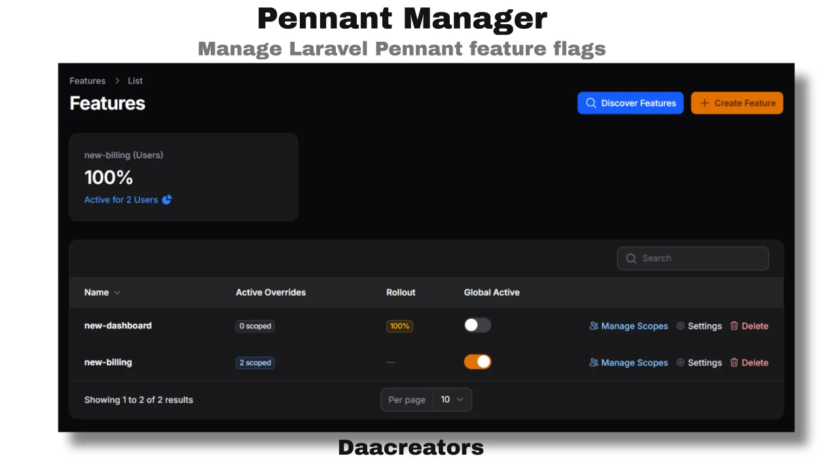Click the pie chart icon beside Active for 2 Users
This screenshot has width=838, height=471.
[167, 200]
